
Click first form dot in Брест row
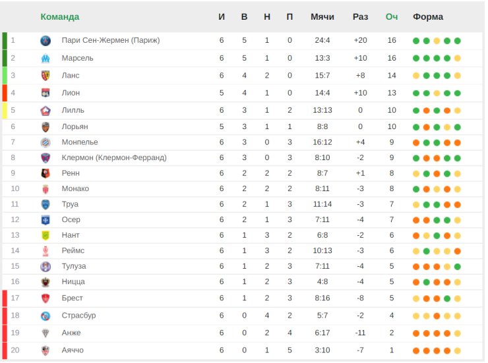tap(416, 298)
